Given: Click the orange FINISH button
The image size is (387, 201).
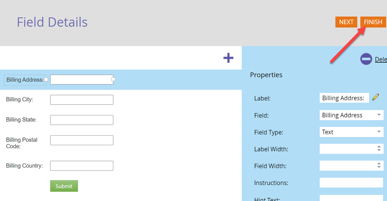Looking at the screenshot, I should 373,22.
